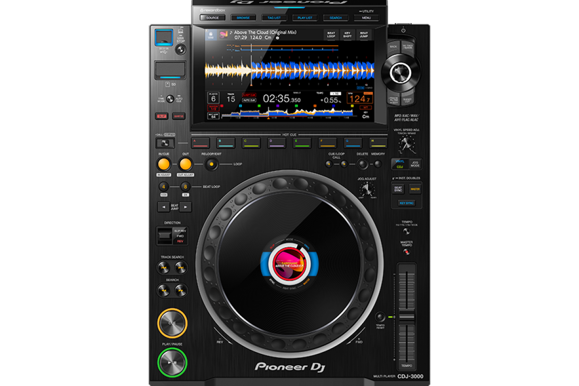Click the beat jump backward arrow
This screenshot has width=579, height=386.
pyautogui.click(x=164, y=207)
